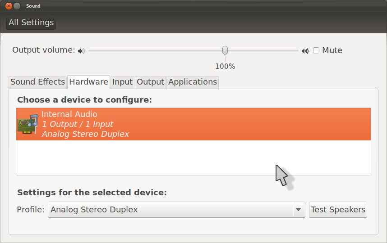Open the Output tab
This screenshot has width=387, height=243.
pyautogui.click(x=150, y=82)
